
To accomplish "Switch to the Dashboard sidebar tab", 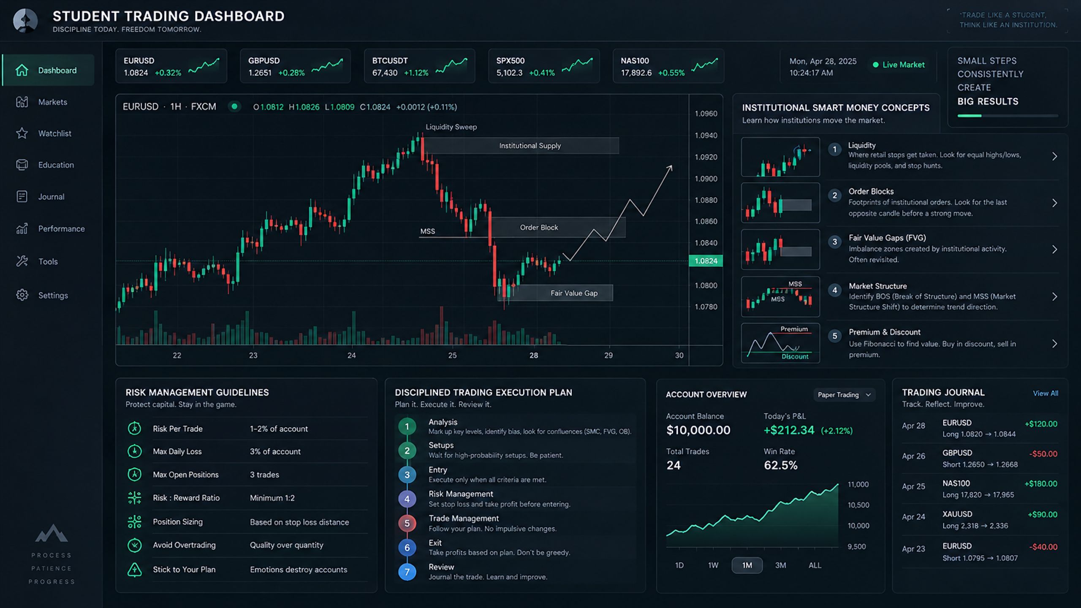I will (48, 70).
